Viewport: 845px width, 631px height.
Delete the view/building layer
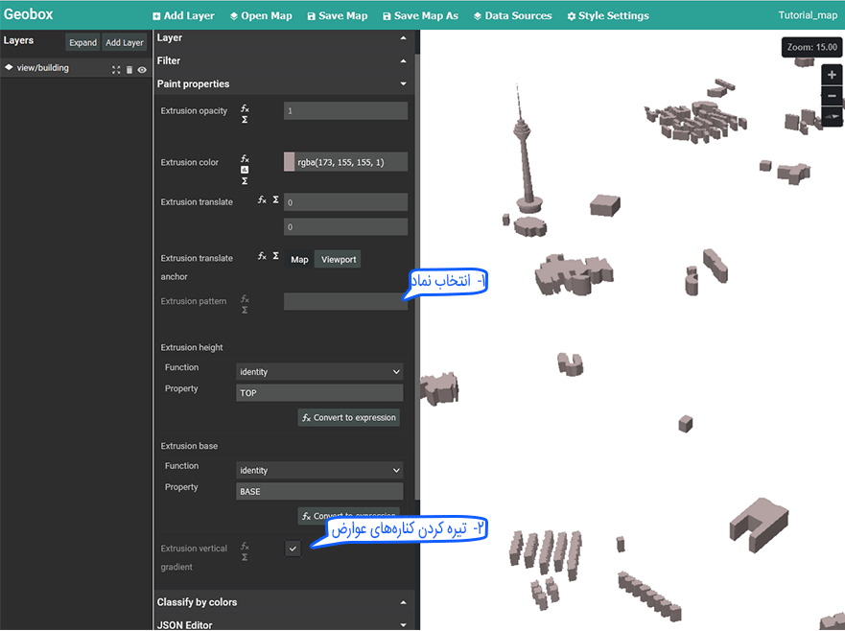[129, 70]
